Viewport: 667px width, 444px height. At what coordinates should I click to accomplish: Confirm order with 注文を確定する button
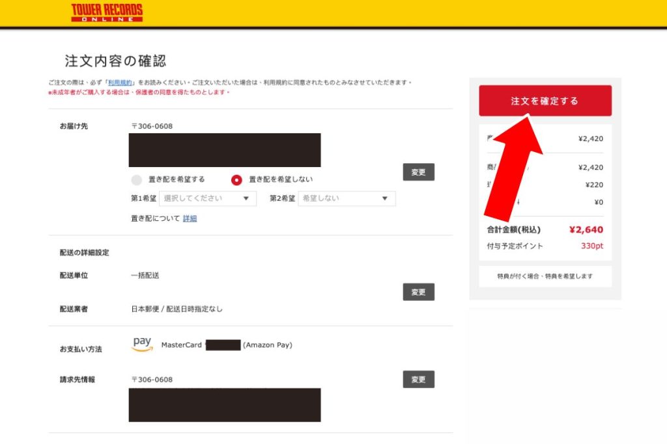pyautogui.click(x=545, y=101)
